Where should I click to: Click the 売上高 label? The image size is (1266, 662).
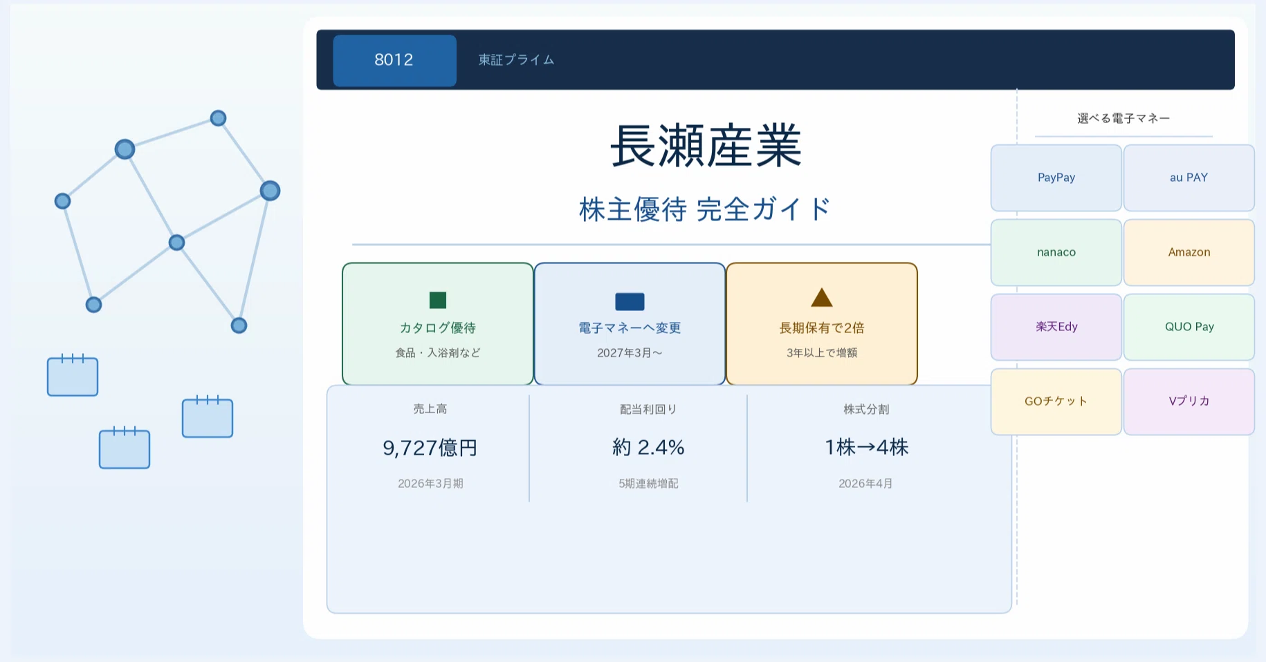430,409
